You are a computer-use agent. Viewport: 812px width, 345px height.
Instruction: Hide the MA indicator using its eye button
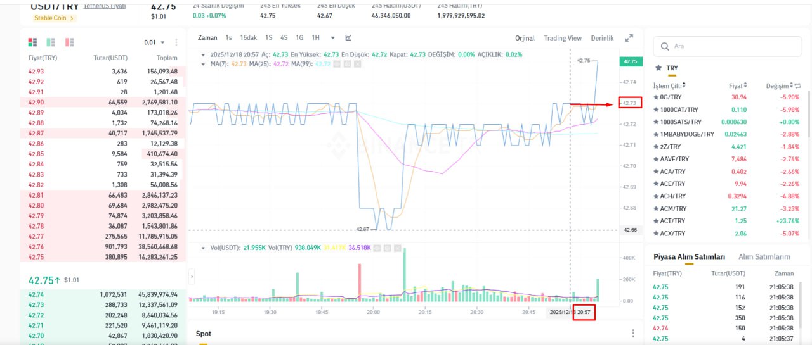click(x=337, y=64)
